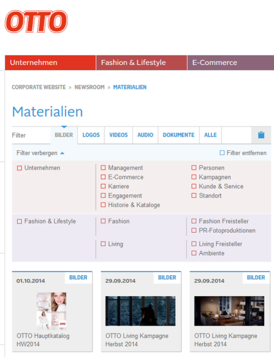Enable the Kampagnen filter
Image resolution: width=274 pixels, height=357 pixels.
[194, 177]
